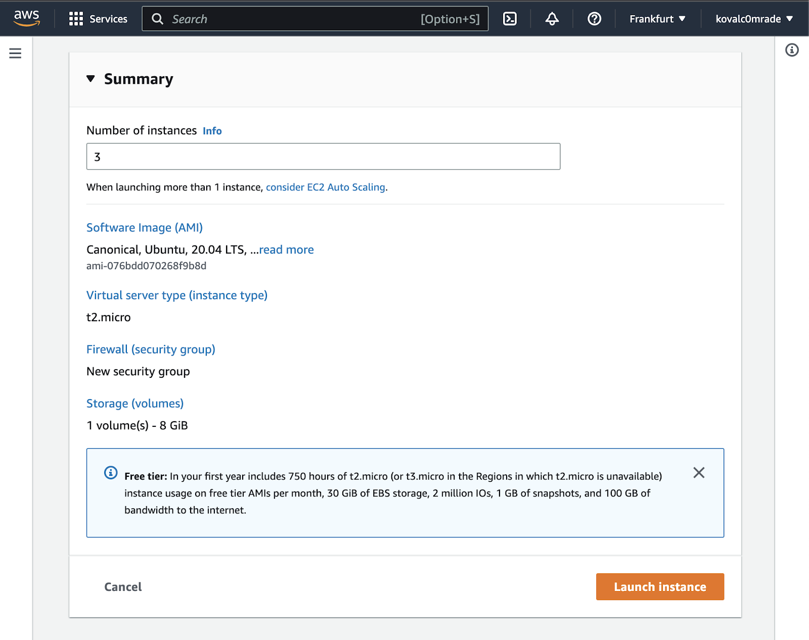The height and width of the screenshot is (640, 809).
Task: Expand the left hamburger navigation menu
Action: (x=15, y=53)
